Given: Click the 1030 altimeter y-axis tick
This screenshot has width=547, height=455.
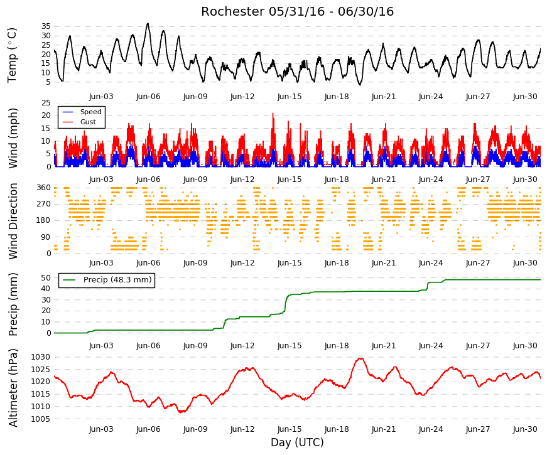Looking at the screenshot, I should click(40, 357).
